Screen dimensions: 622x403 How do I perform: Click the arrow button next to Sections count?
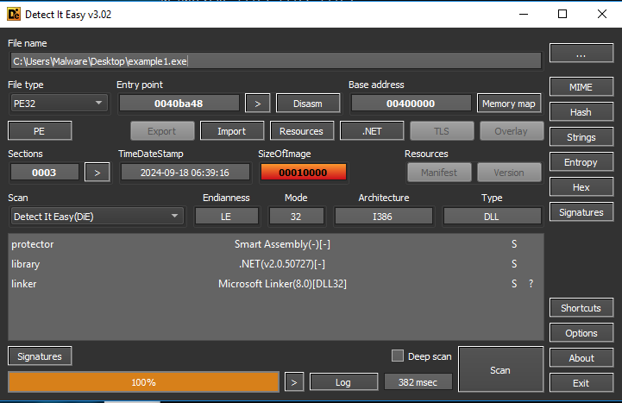97,173
